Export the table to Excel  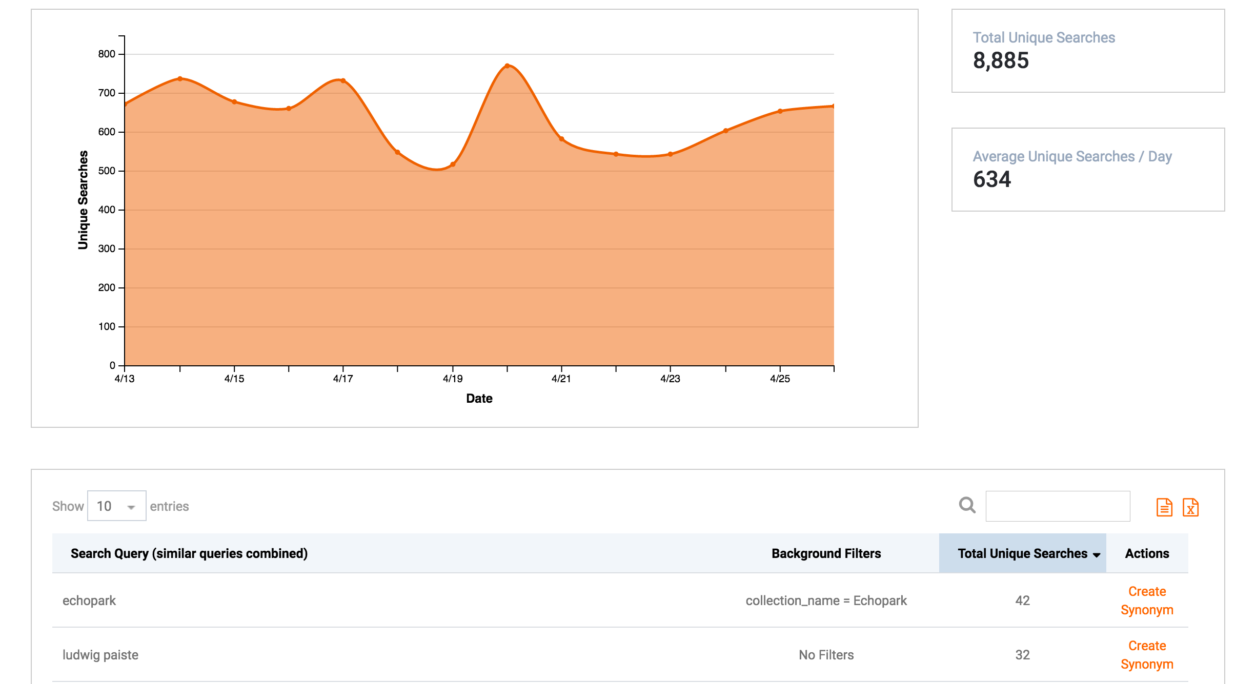(1191, 507)
